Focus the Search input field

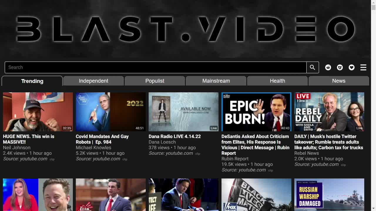pyautogui.click(x=156, y=67)
